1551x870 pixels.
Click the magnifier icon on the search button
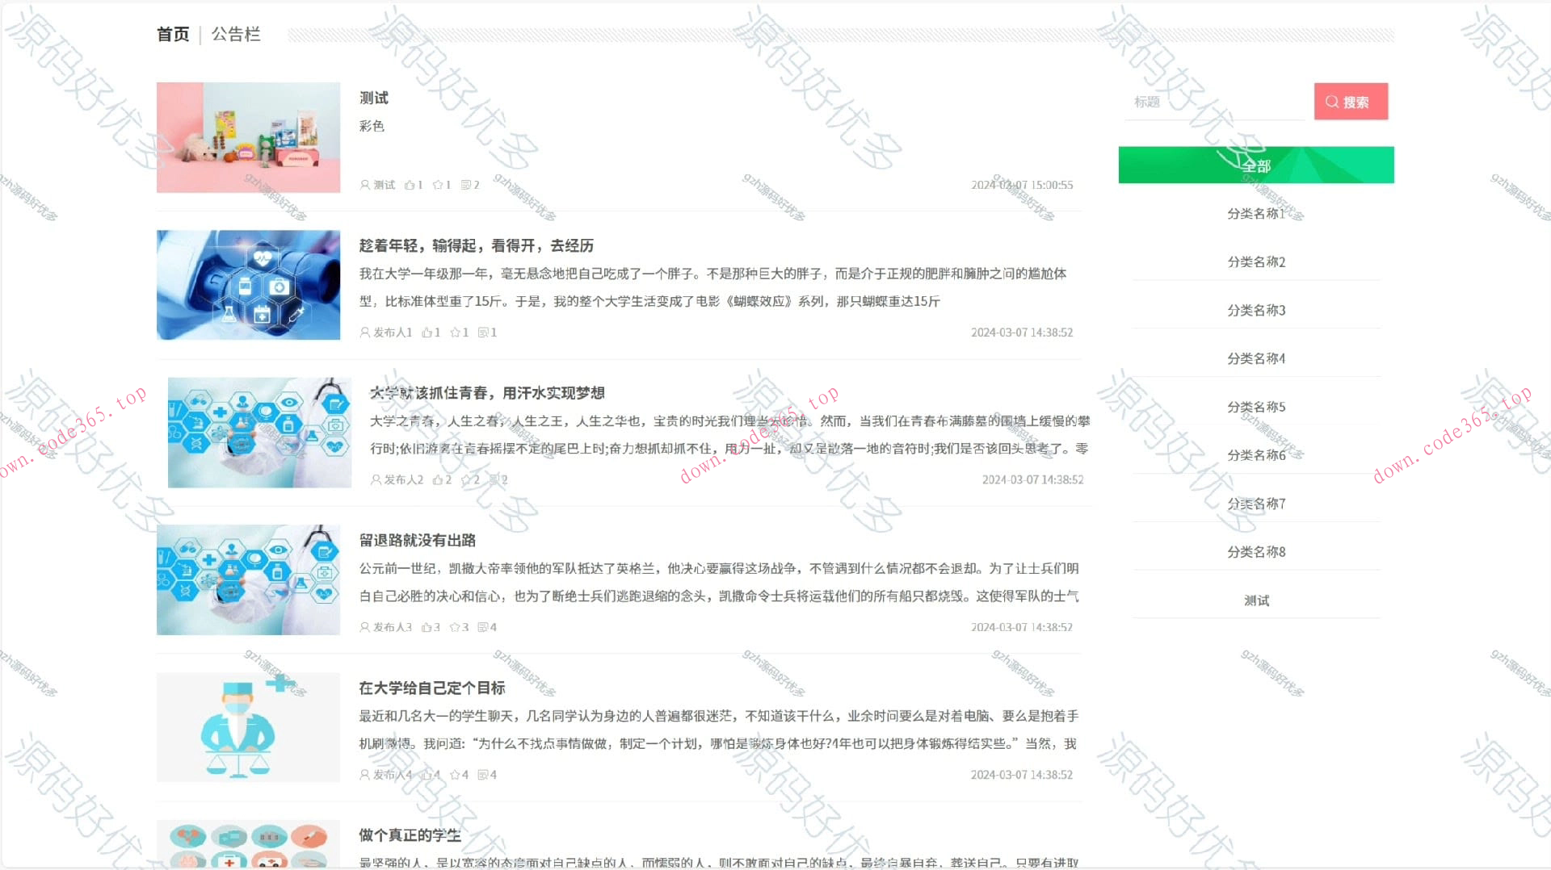tap(1331, 102)
